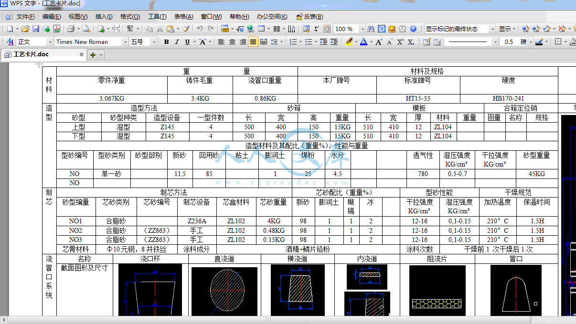Screen dimensions: 576x324
Task: Decrease the paragraph indent
Action: pyautogui.click(x=323, y=42)
